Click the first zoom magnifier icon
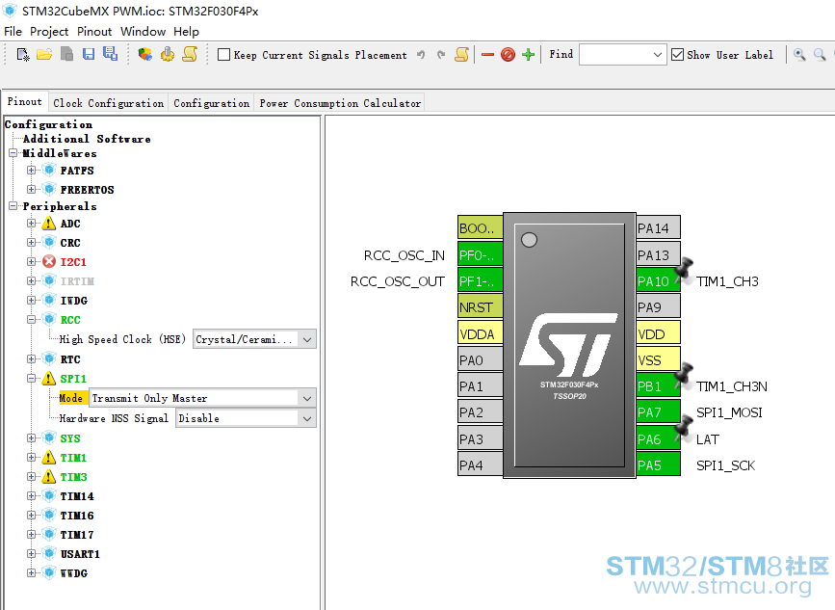 click(799, 54)
